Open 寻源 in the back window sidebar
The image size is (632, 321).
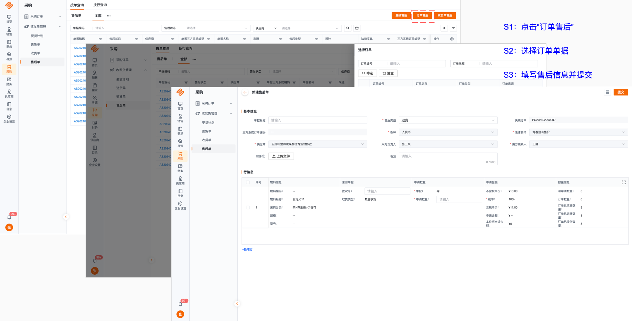(x=9, y=56)
